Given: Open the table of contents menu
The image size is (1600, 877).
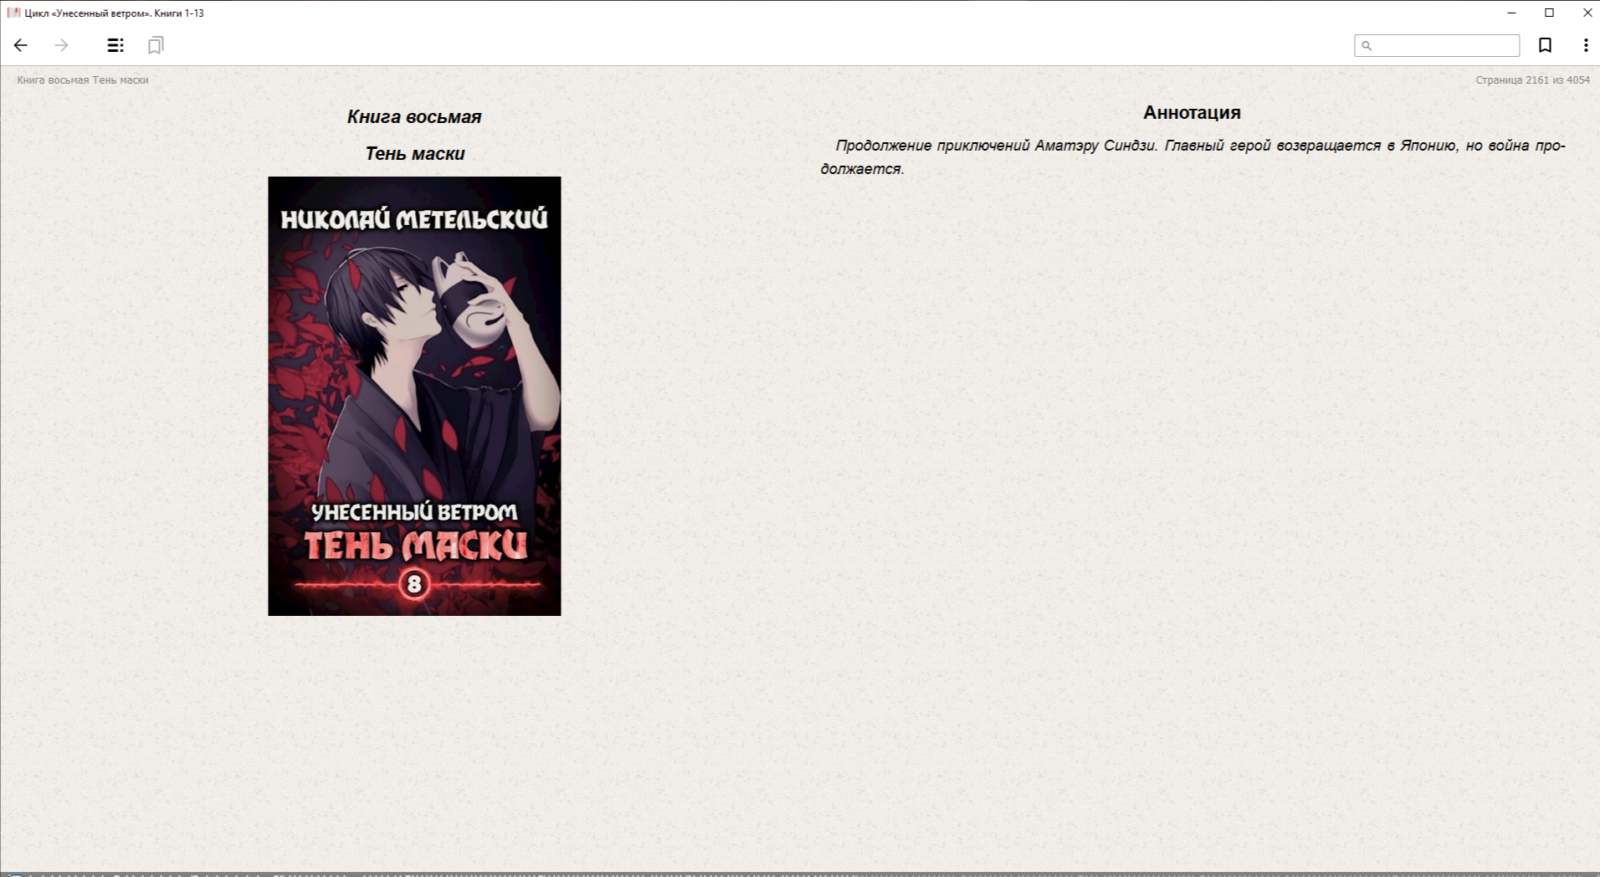Looking at the screenshot, I should pyautogui.click(x=115, y=45).
